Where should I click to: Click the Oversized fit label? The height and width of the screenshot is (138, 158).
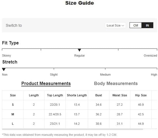150,55
